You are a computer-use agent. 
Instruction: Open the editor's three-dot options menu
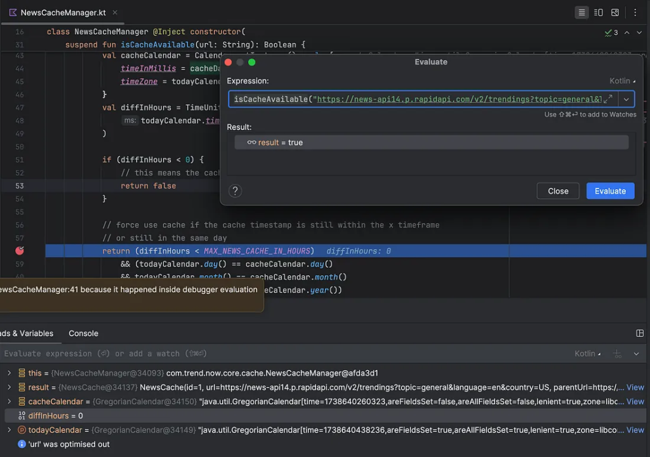pyautogui.click(x=635, y=13)
